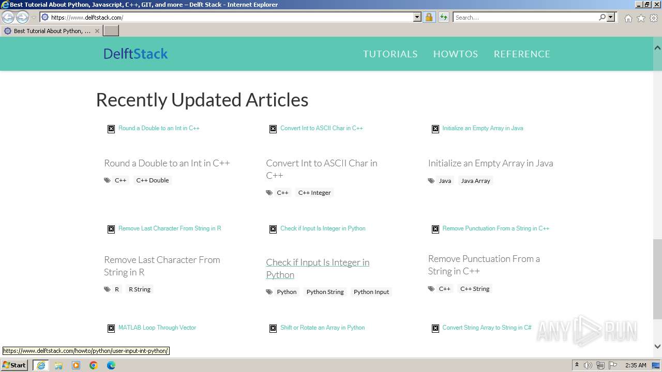The width and height of the screenshot is (662, 372).
Task: Open article title Remove Punctuation From a String in C++
Action: 484,265
